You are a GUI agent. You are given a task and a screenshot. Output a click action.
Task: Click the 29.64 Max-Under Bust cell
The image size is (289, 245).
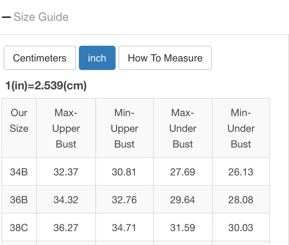(x=183, y=200)
